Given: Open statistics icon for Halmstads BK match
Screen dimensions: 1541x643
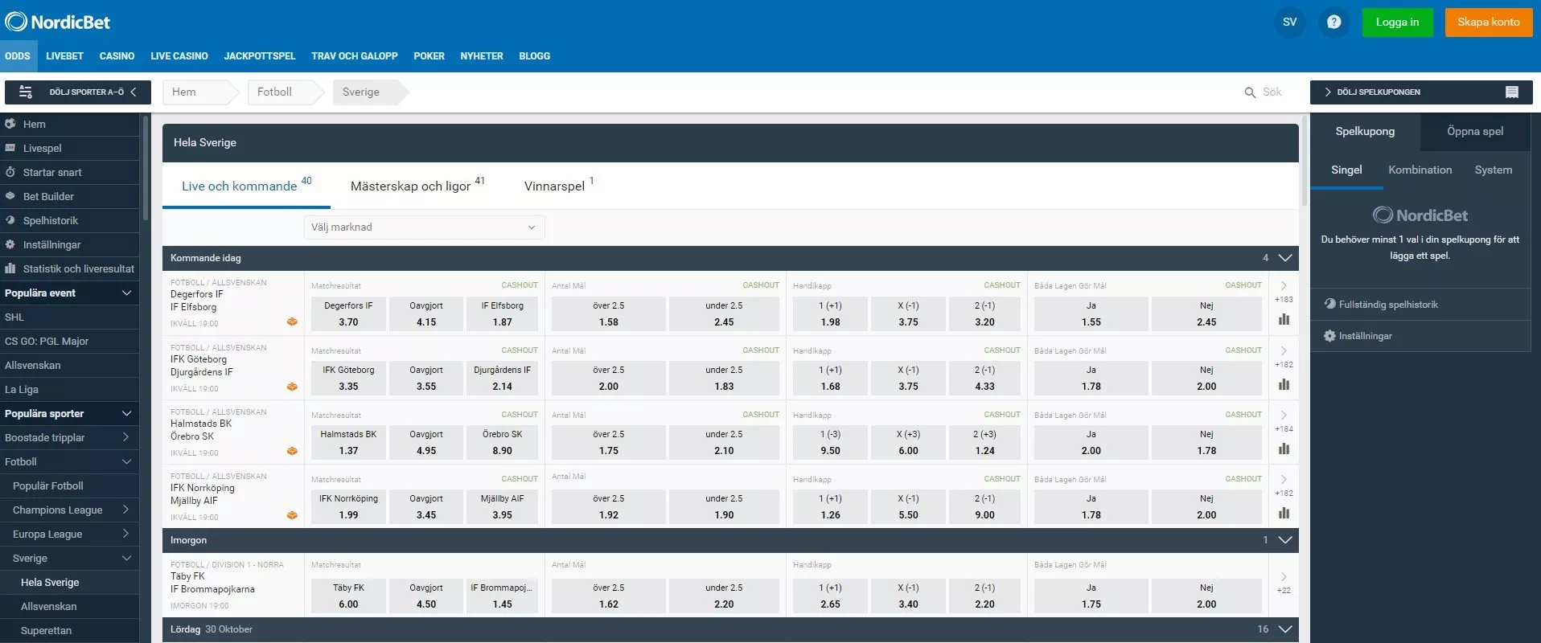Looking at the screenshot, I should point(1284,448).
